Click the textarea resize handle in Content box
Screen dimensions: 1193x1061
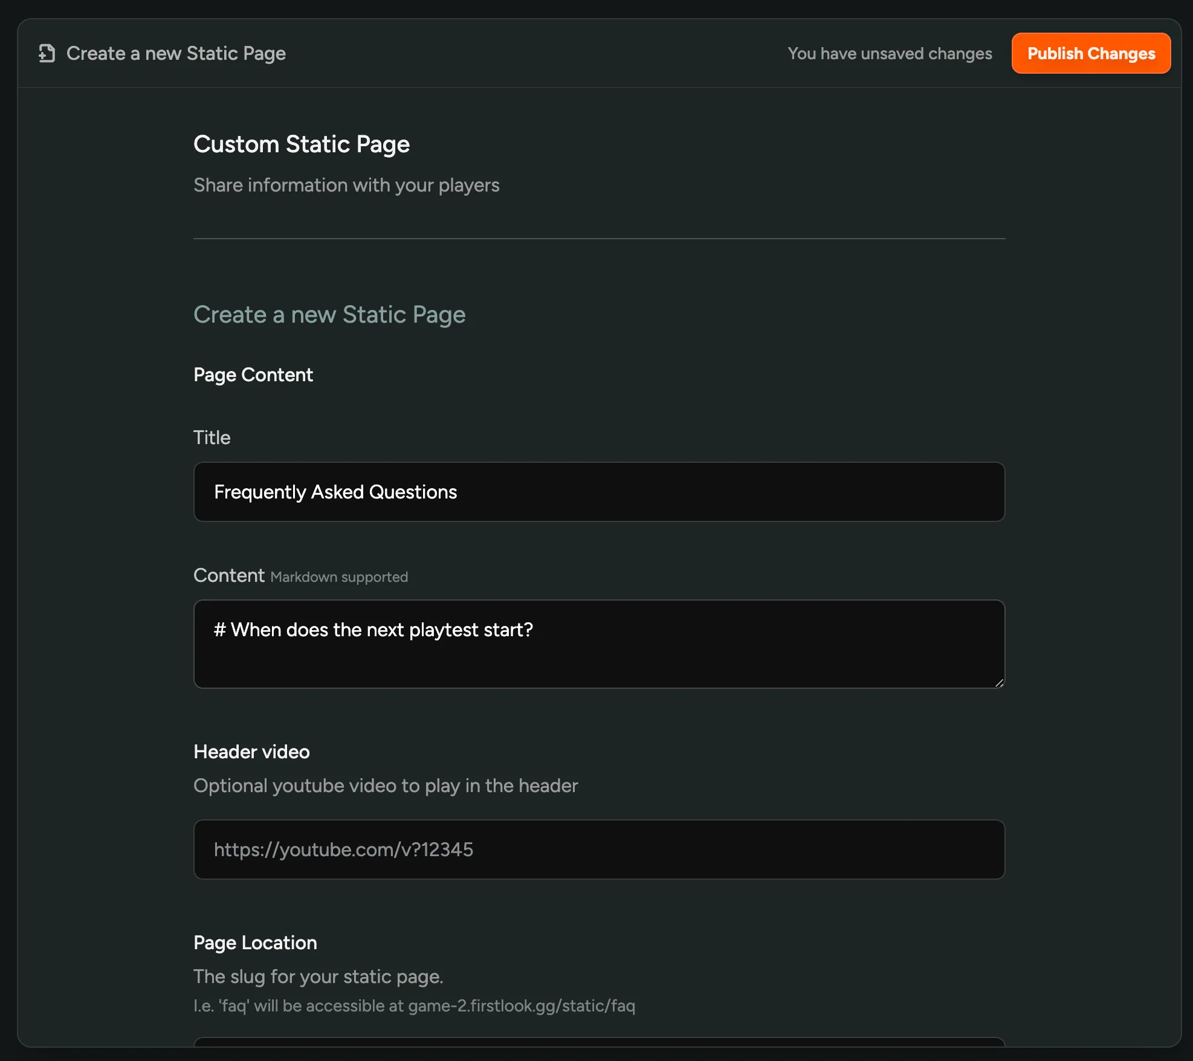click(999, 683)
